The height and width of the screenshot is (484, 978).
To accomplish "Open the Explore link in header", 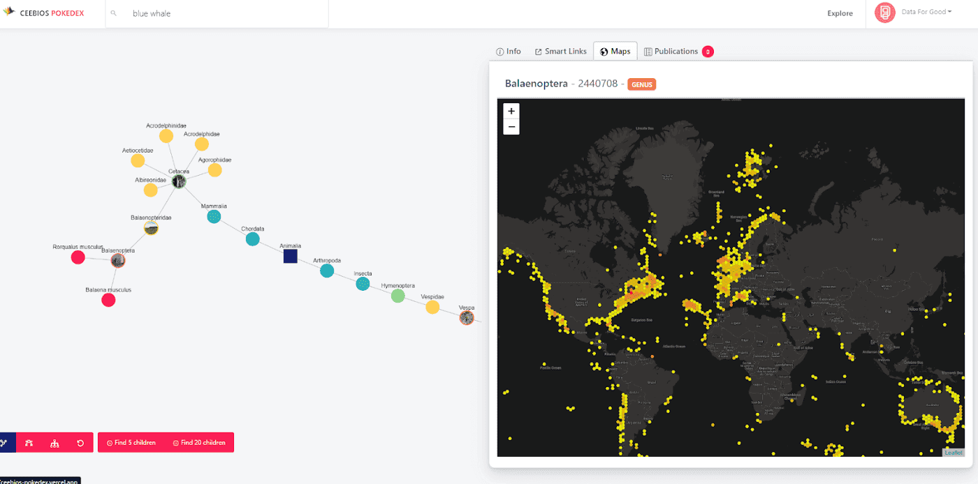I will 840,13.
